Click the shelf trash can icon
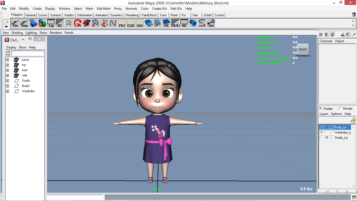 (x=354, y=15)
